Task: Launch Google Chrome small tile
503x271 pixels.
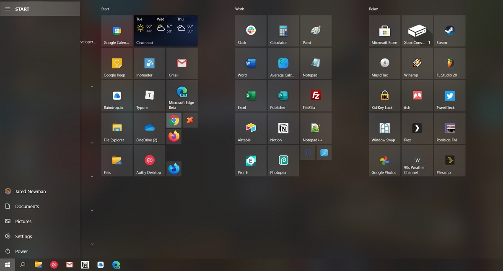Action: point(174,120)
